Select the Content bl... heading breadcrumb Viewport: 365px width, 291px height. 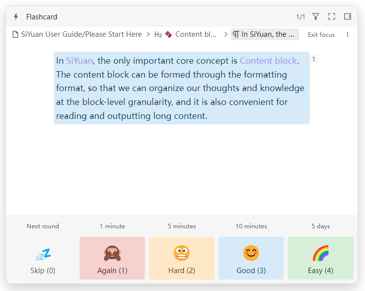(x=195, y=35)
